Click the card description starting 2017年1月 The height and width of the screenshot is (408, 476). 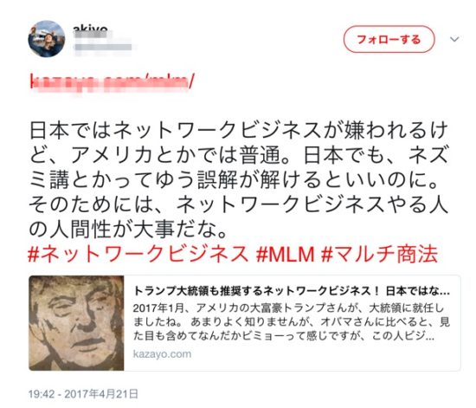tap(292, 322)
